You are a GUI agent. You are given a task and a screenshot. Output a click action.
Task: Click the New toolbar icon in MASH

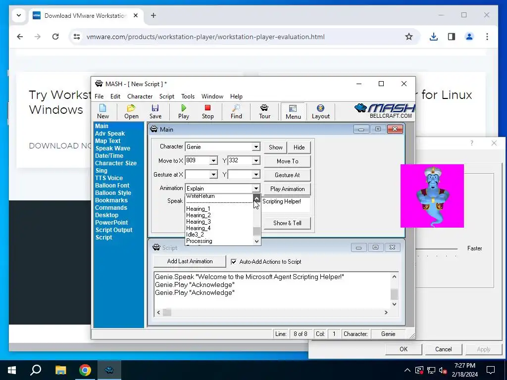click(x=103, y=112)
